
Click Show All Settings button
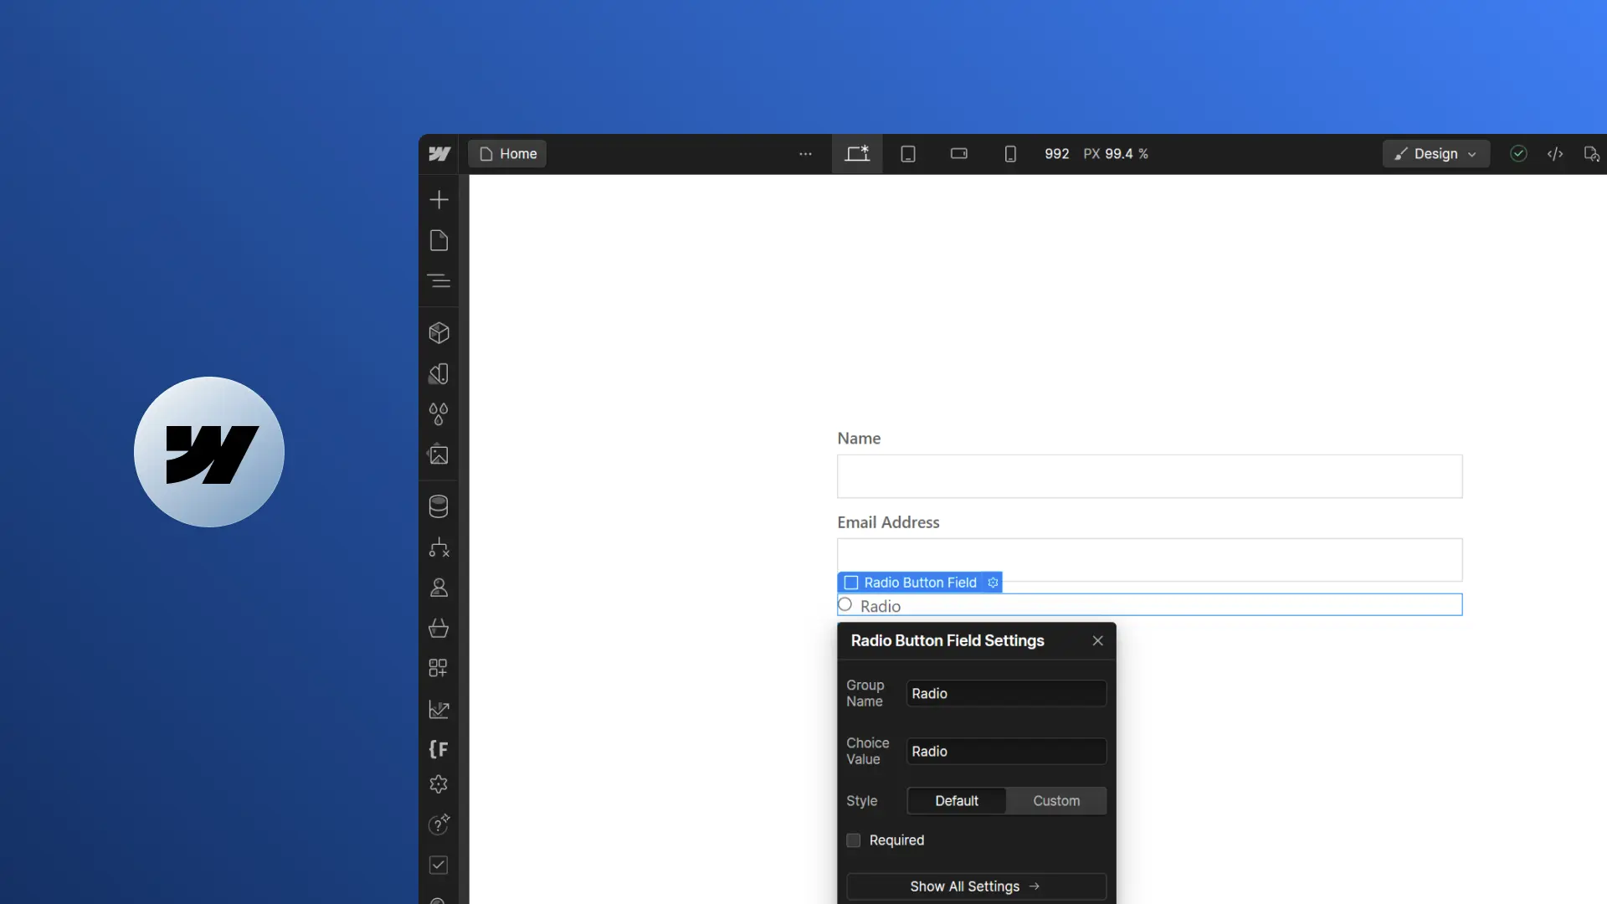pyautogui.click(x=977, y=886)
